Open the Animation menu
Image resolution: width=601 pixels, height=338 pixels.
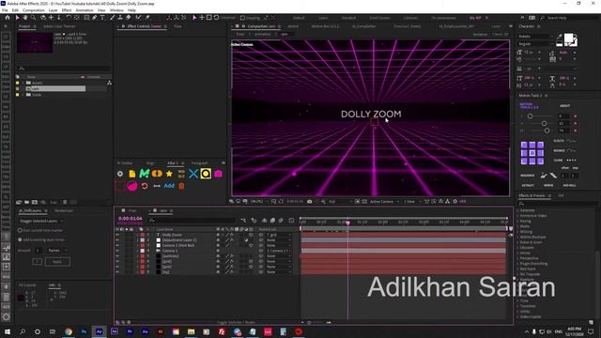[x=85, y=10]
